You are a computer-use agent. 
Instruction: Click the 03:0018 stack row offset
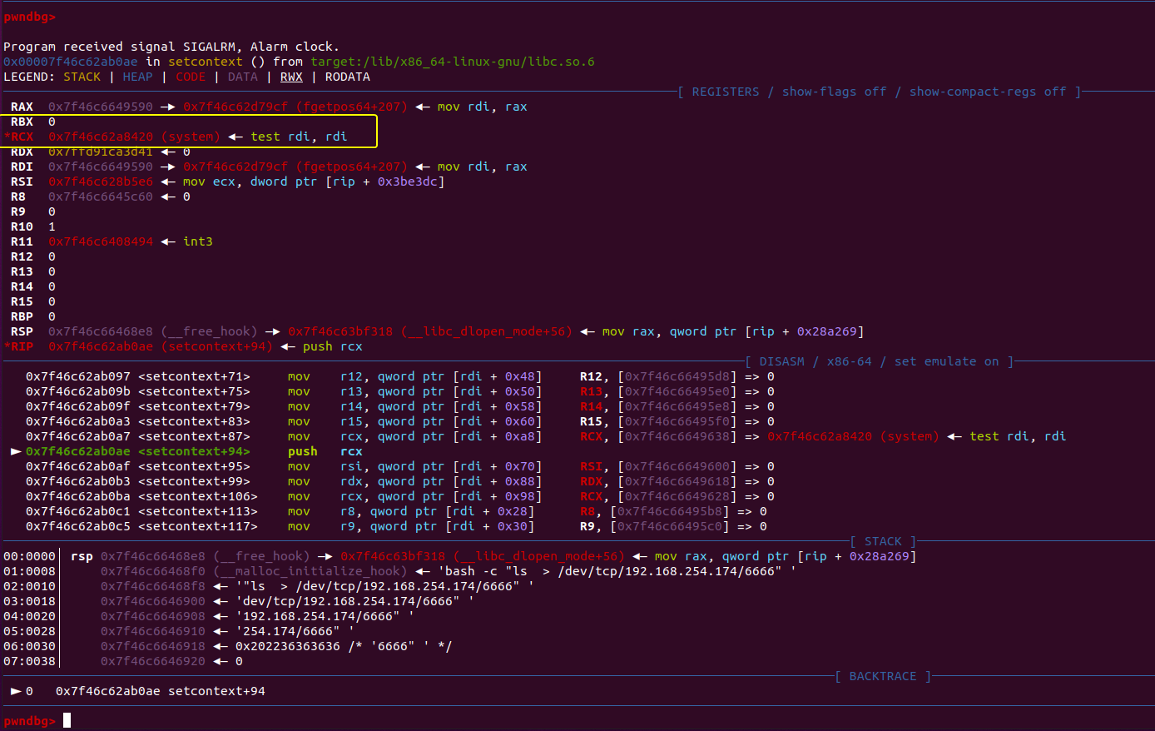pos(29,601)
